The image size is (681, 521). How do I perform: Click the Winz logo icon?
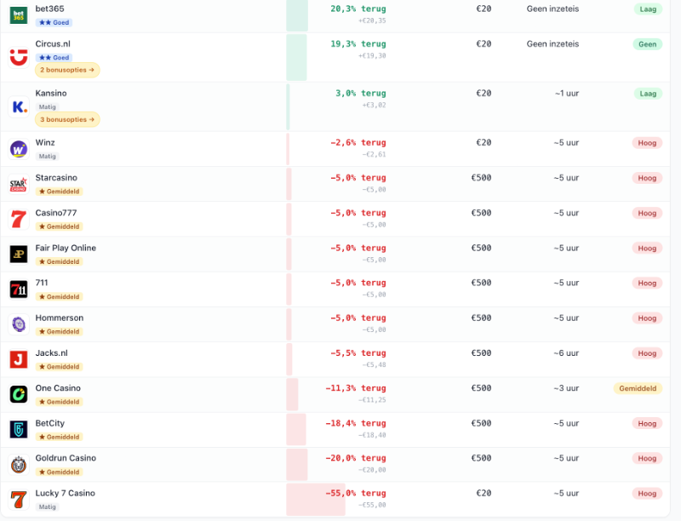18,149
